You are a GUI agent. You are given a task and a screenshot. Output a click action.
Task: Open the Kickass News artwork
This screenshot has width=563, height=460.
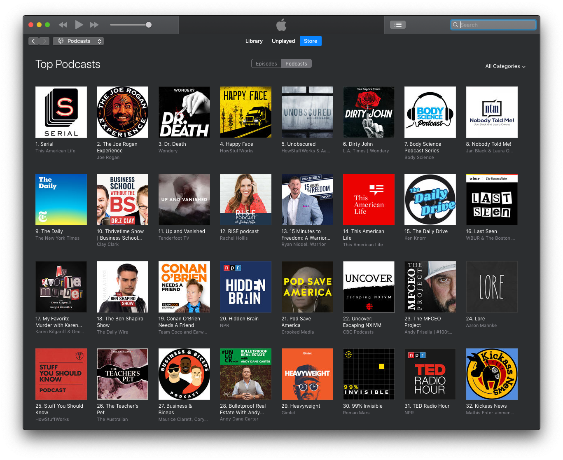[x=492, y=374]
